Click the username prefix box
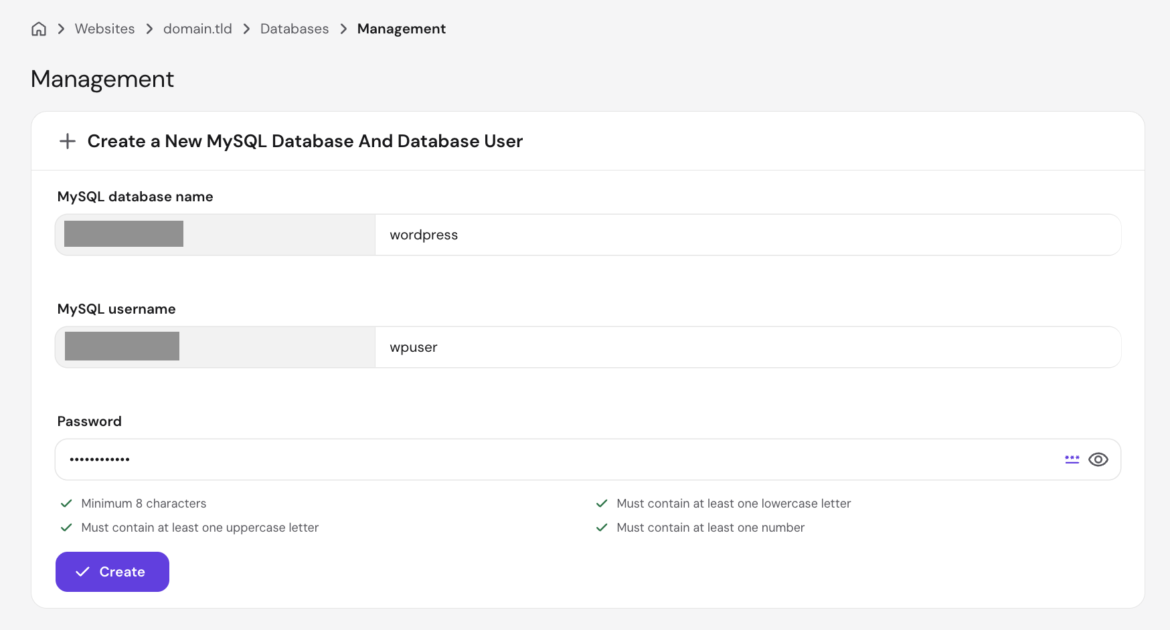Viewport: 1170px width, 630px height. click(216, 347)
